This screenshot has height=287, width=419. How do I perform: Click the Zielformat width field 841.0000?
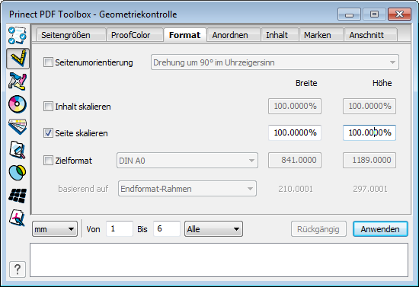[295, 160]
